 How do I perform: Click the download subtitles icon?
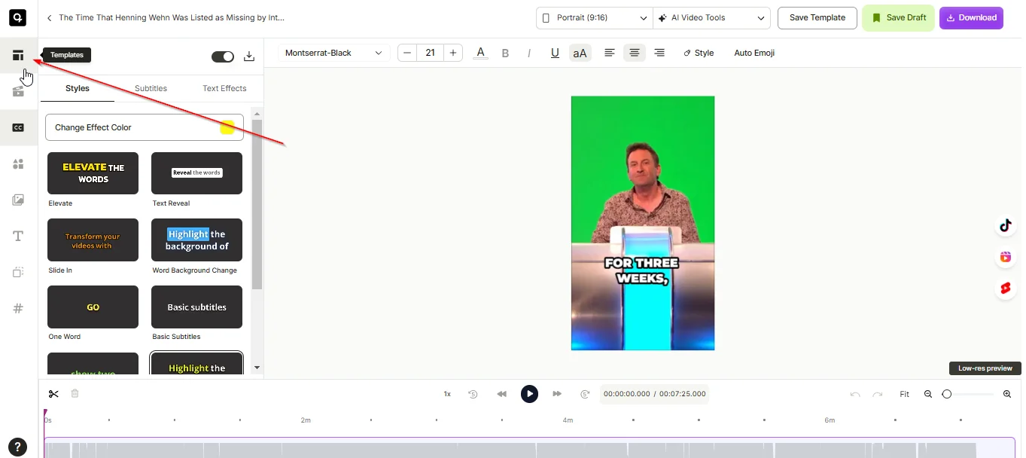249,56
